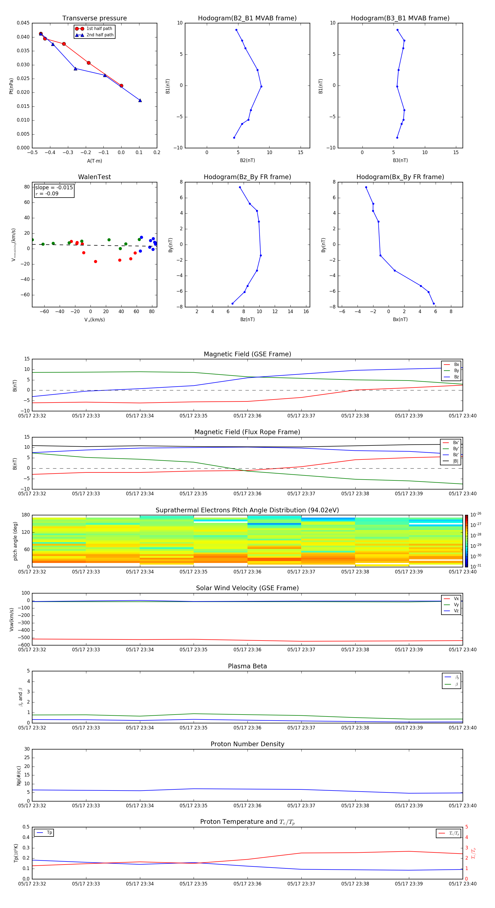The width and height of the screenshot is (495, 908).
Task: Select the "Tp" legend entry
Action: 44,833
